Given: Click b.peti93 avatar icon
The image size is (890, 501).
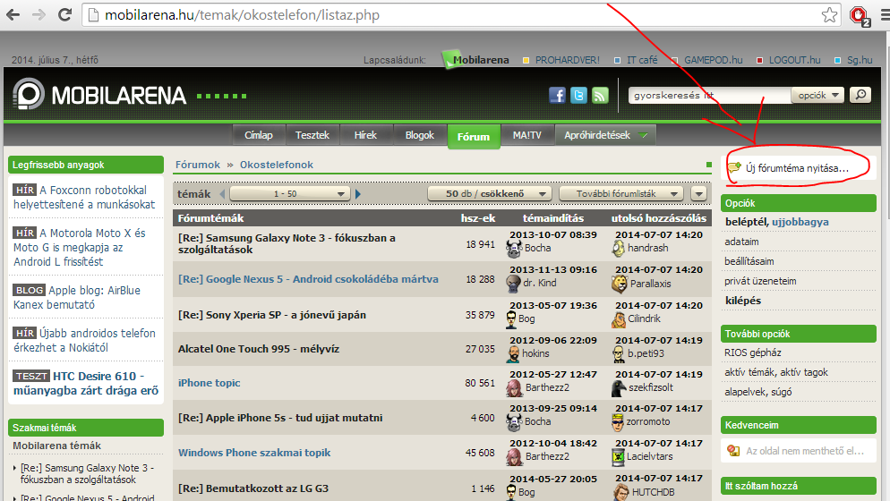Looking at the screenshot, I should click(618, 354).
